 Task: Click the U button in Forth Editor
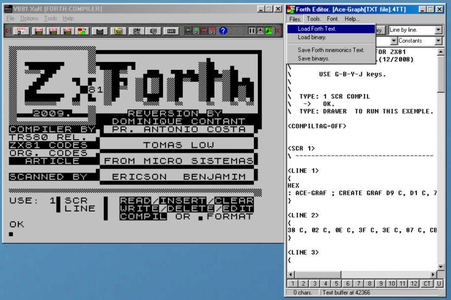click(439, 283)
